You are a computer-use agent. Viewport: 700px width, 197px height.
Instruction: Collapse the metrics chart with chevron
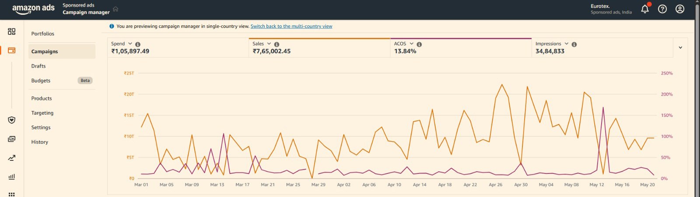pyautogui.click(x=680, y=48)
